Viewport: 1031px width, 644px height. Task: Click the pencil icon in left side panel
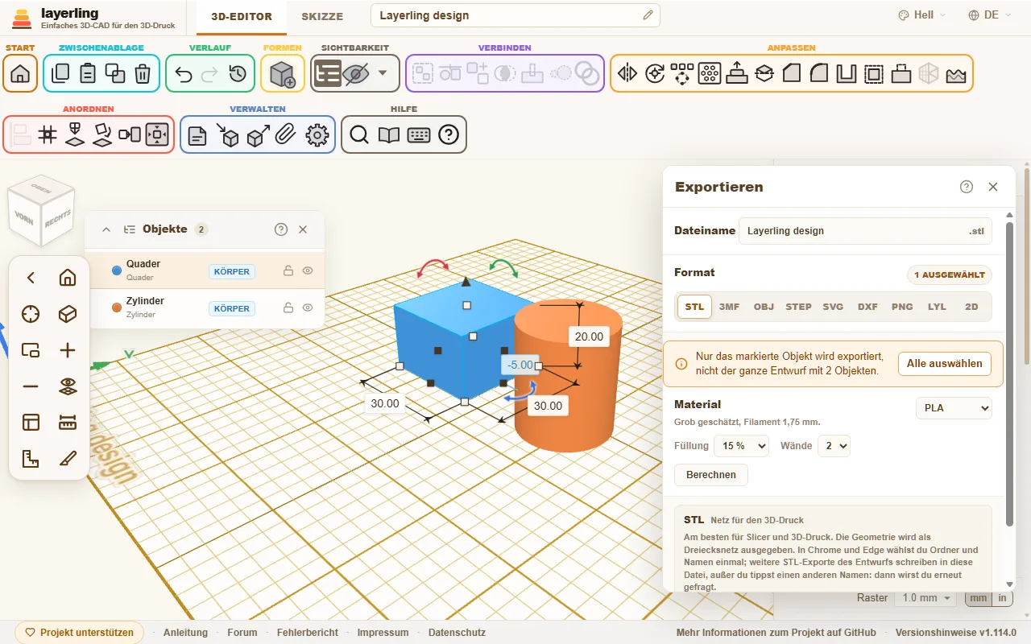click(68, 459)
